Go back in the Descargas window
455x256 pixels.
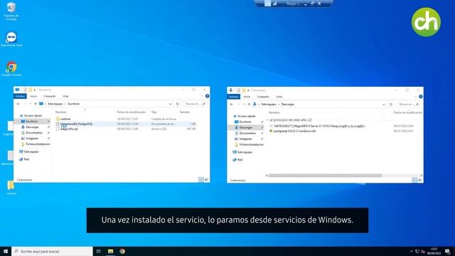pyautogui.click(x=232, y=105)
